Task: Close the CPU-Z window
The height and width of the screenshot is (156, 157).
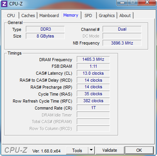Action: tap(147, 2)
